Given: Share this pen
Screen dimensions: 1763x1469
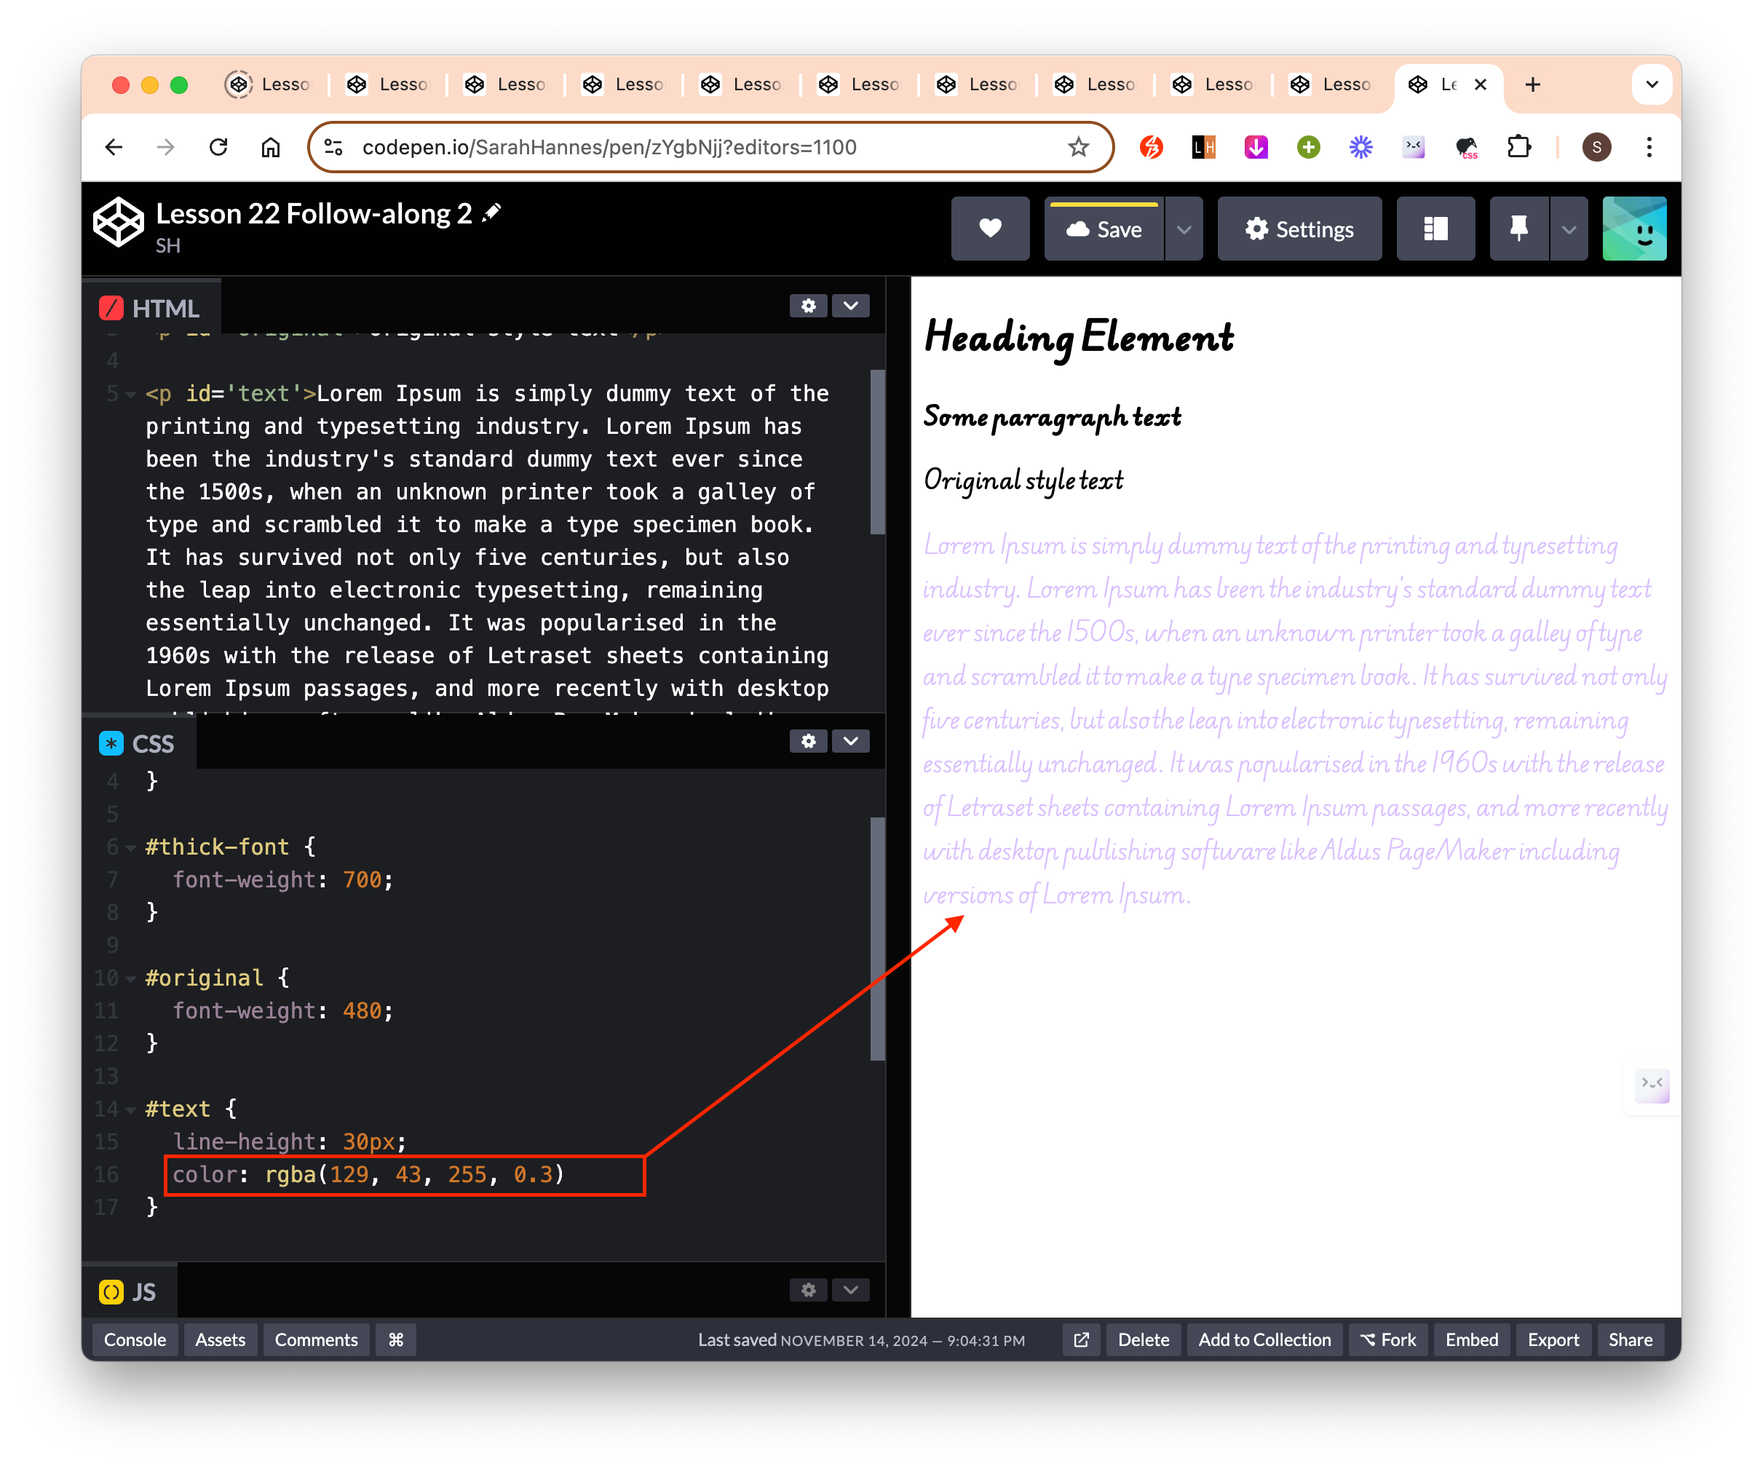Looking at the screenshot, I should (x=1631, y=1339).
